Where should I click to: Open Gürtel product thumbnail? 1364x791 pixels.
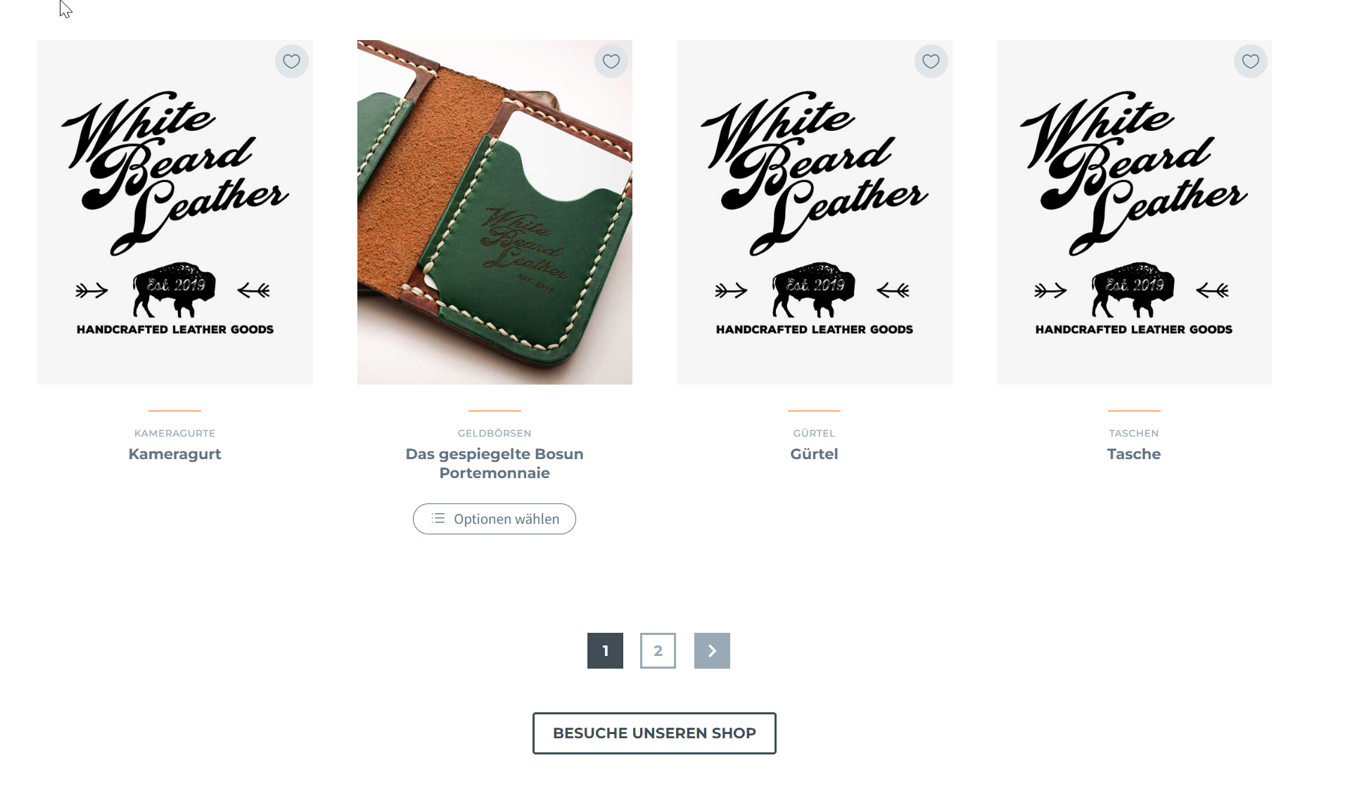point(815,212)
